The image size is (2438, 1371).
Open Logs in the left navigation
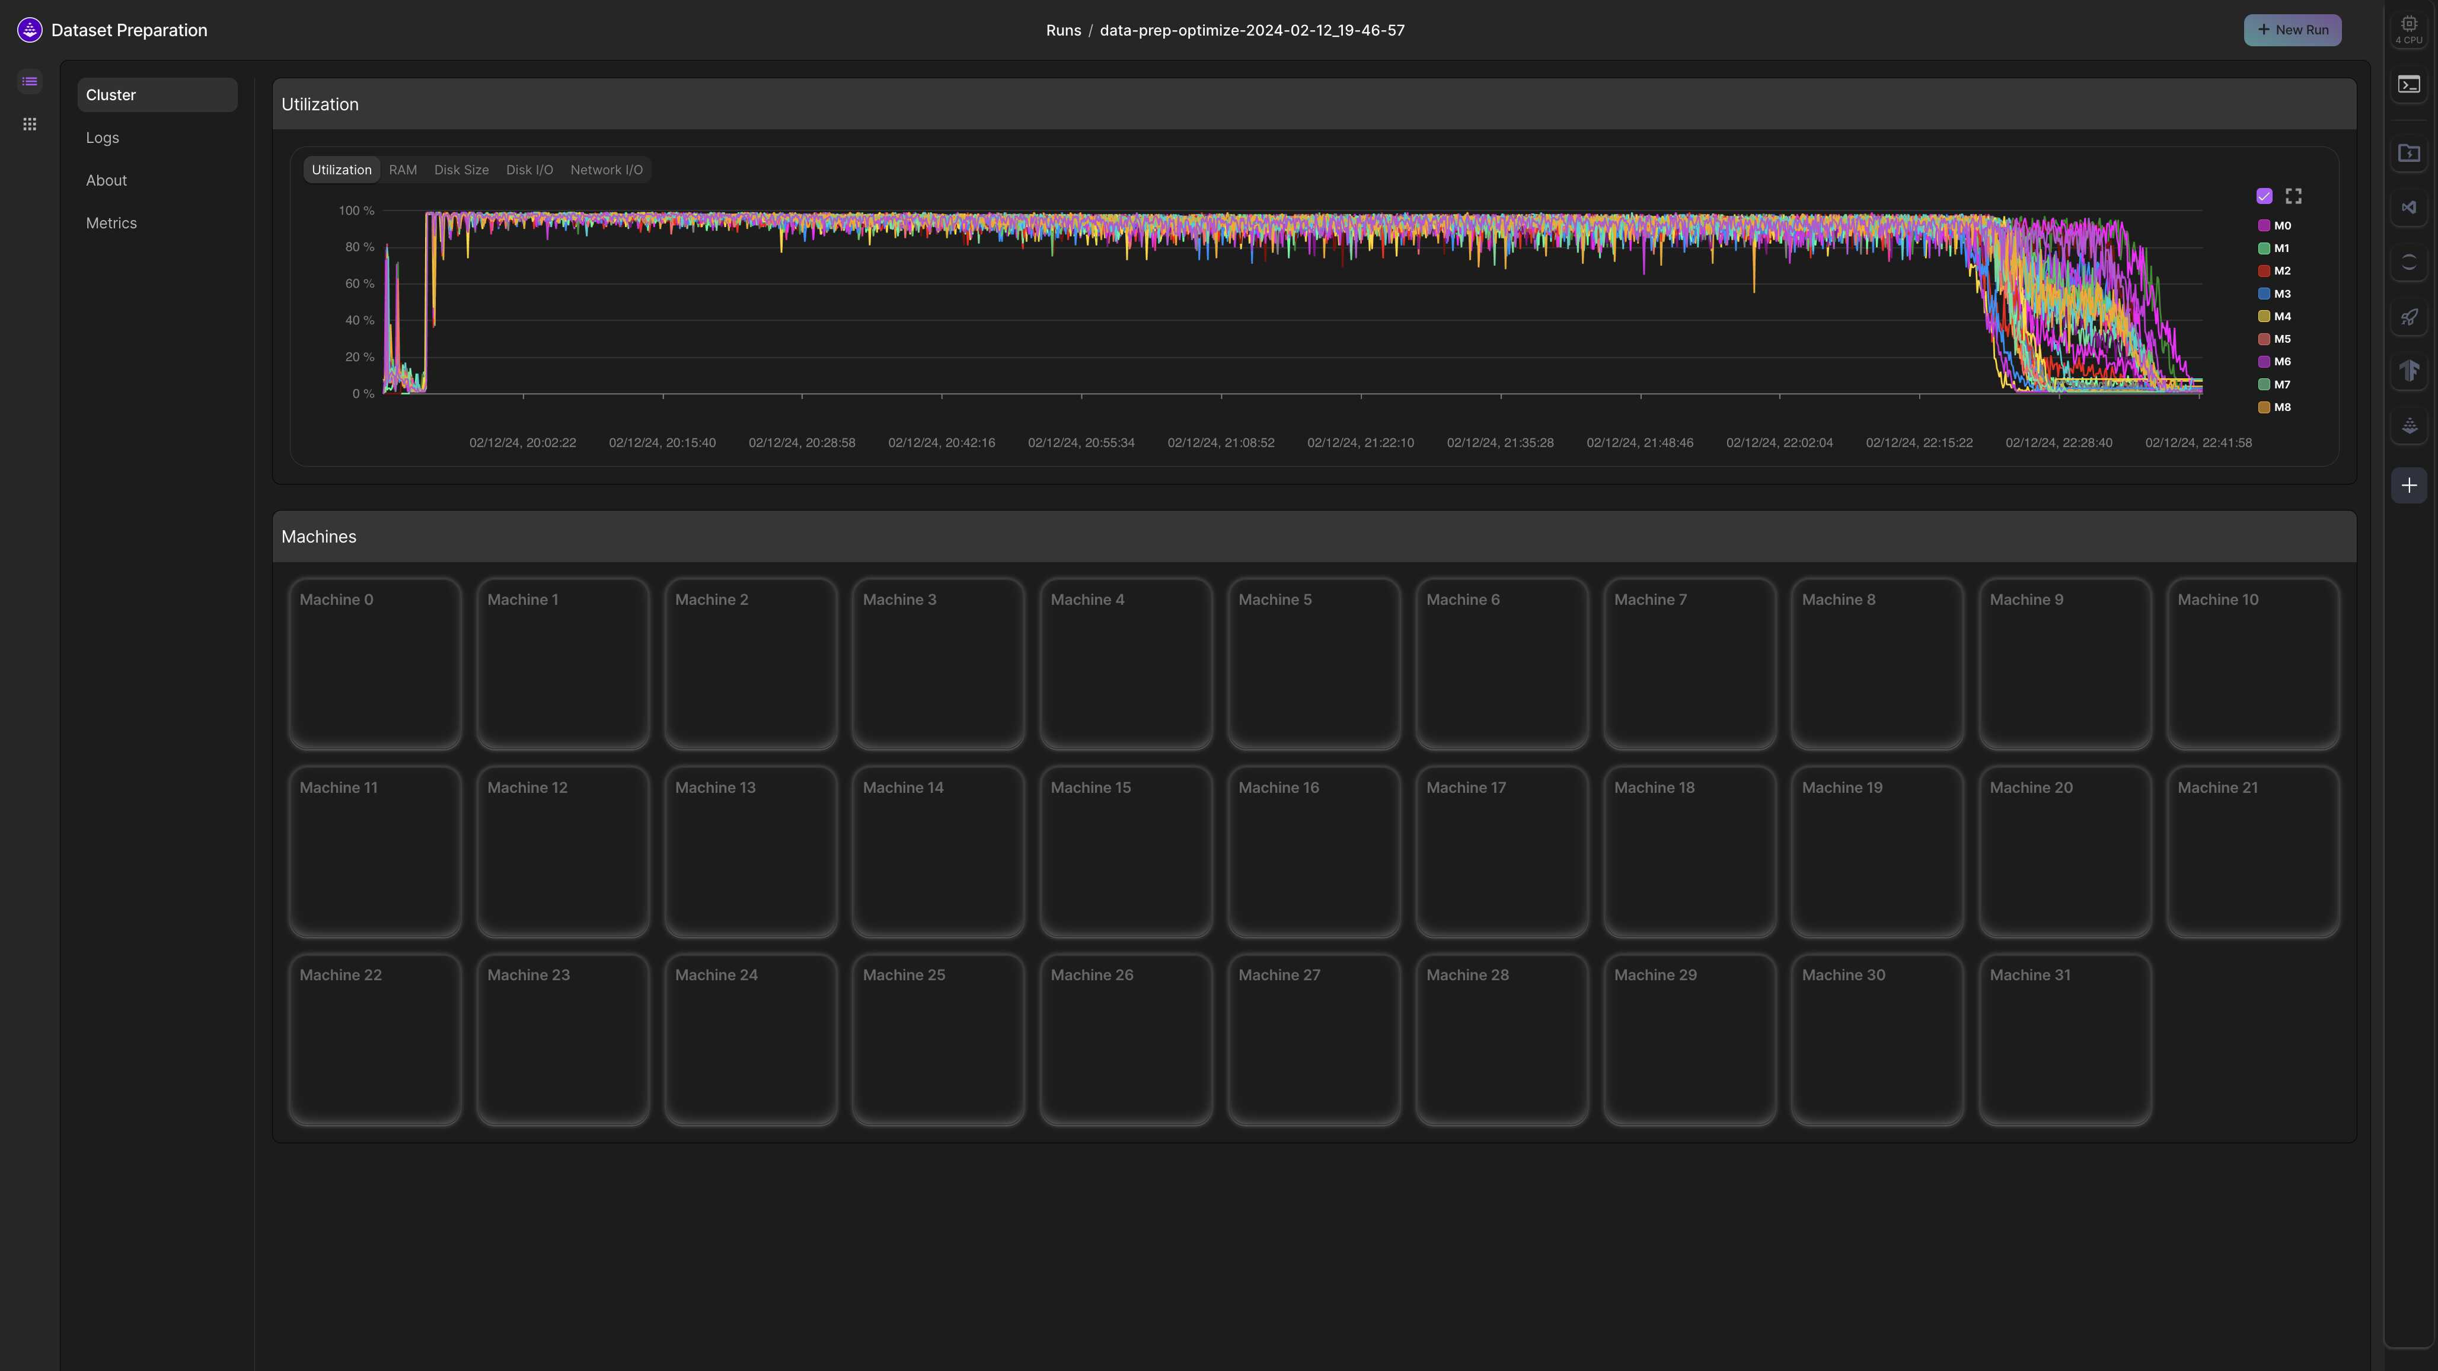[x=102, y=138]
